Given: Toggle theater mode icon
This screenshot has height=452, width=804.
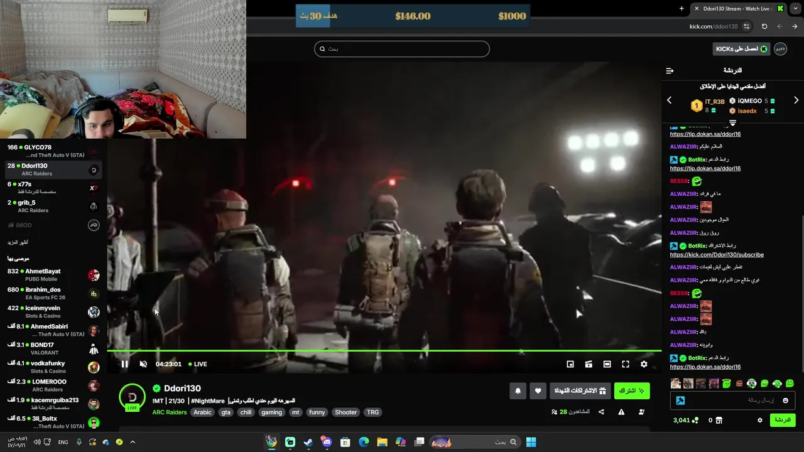Looking at the screenshot, I should 607,364.
